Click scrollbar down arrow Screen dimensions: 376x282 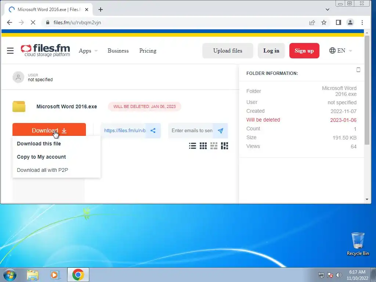click(x=367, y=199)
